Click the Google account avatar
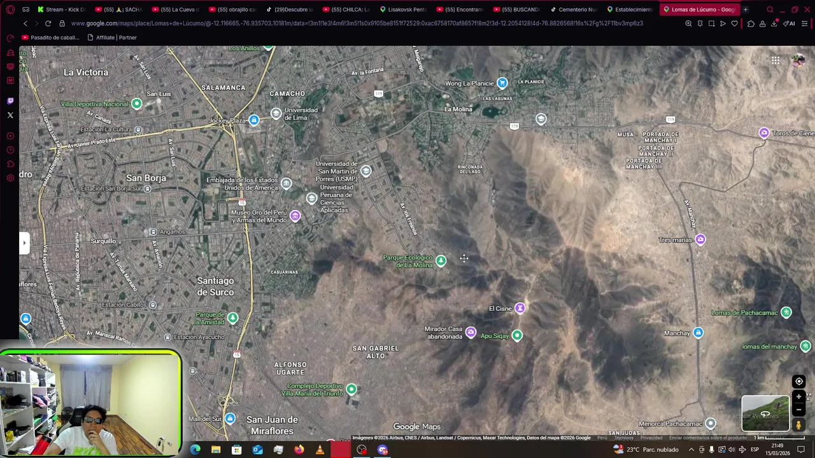This screenshot has height=458, width=815. (798, 60)
